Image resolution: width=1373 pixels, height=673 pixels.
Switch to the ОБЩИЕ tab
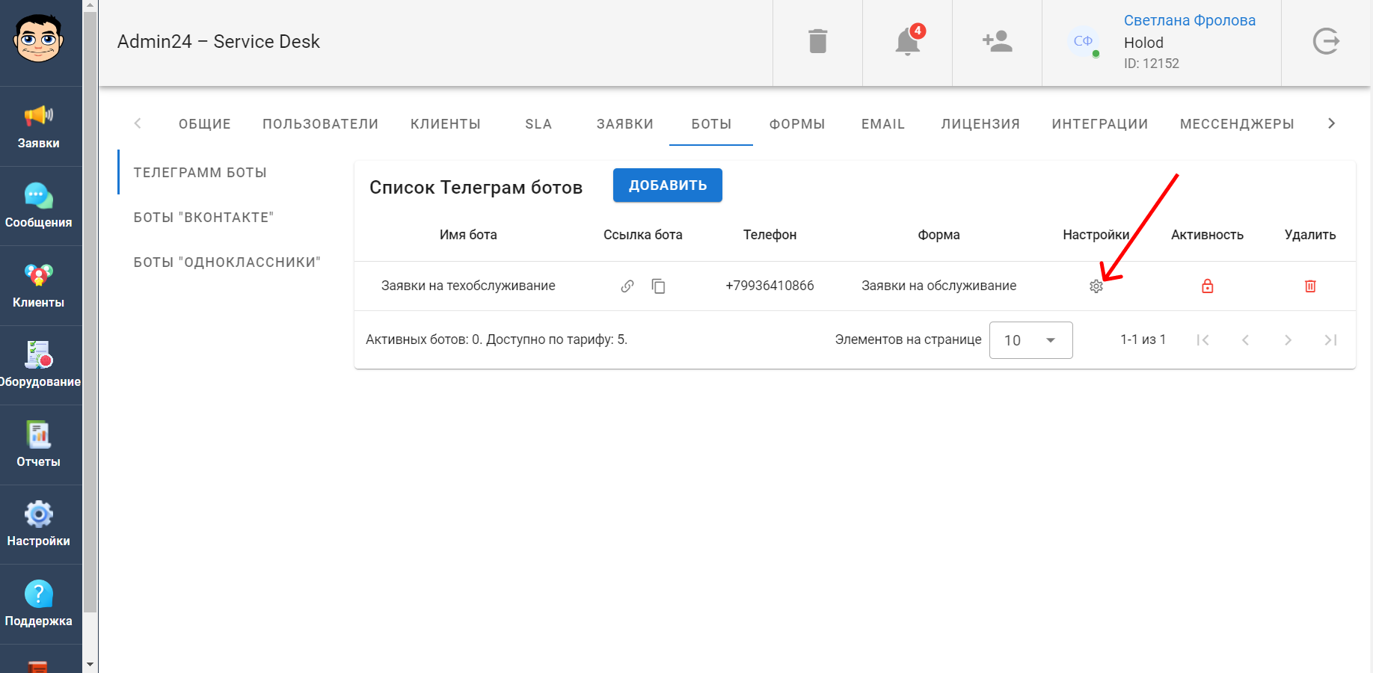coord(205,124)
